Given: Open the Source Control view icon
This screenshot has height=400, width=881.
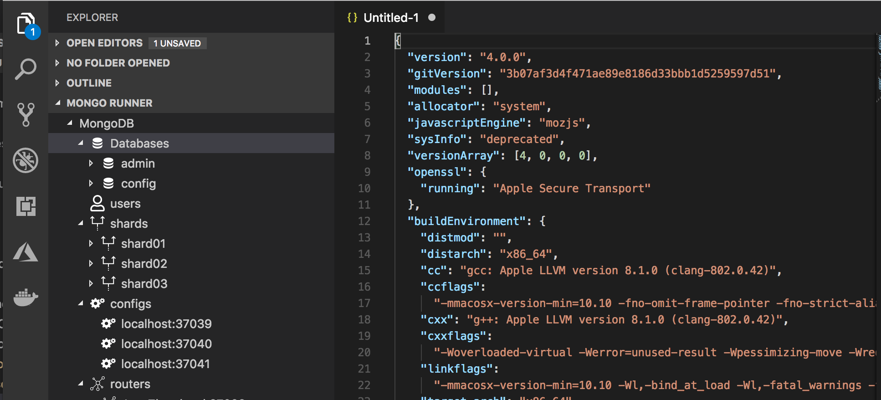Looking at the screenshot, I should (x=26, y=115).
